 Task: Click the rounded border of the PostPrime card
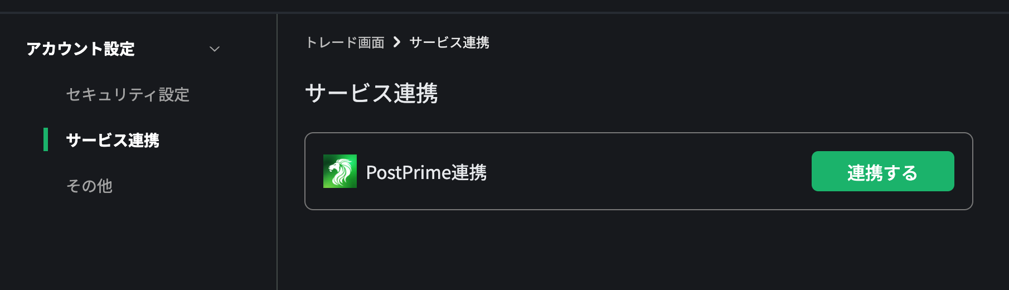639,133
